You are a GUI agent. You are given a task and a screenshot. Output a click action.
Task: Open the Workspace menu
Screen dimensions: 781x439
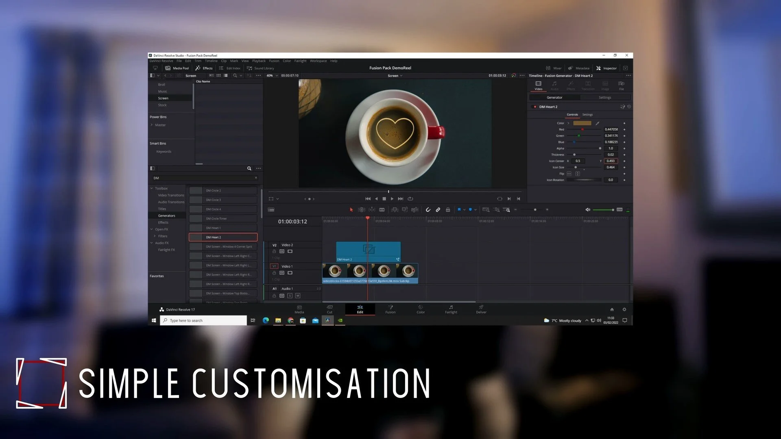(318, 61)
